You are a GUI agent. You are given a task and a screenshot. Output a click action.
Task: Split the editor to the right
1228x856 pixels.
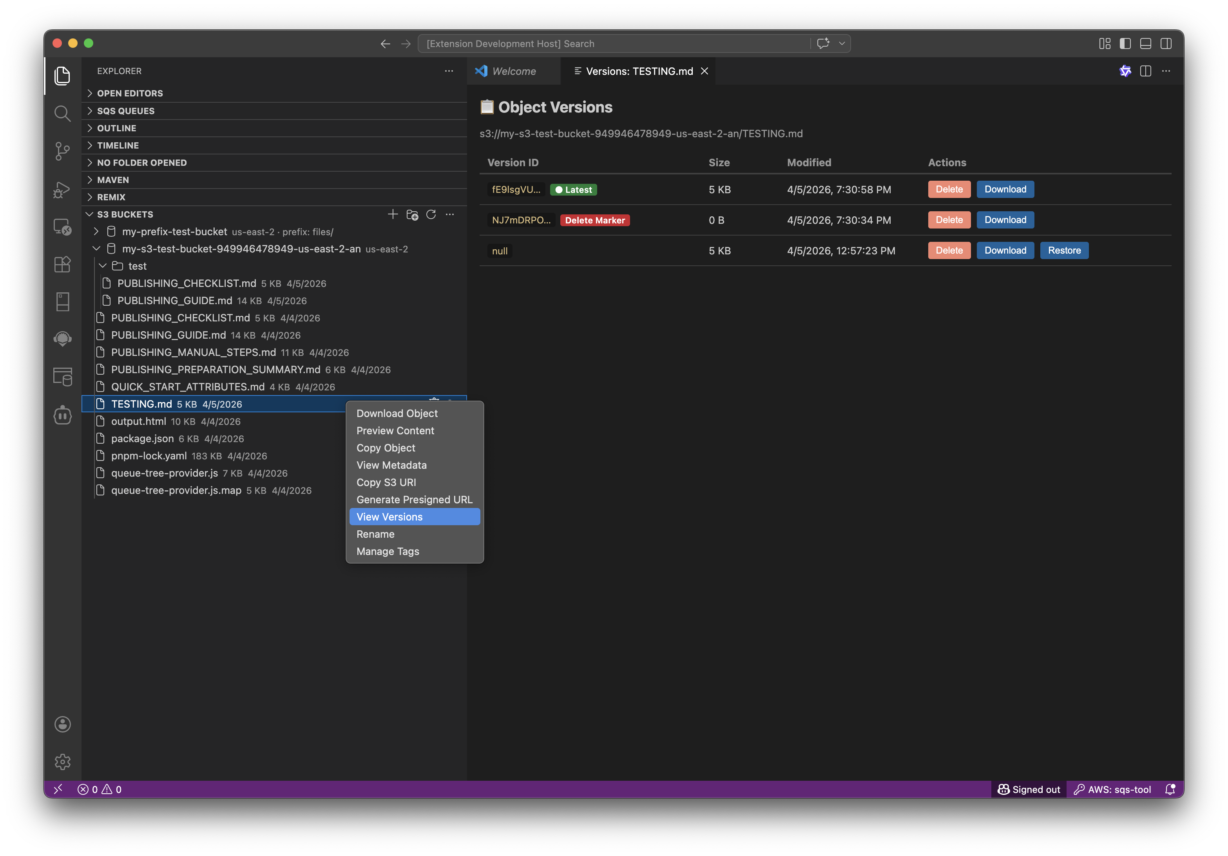[1146, 71]
